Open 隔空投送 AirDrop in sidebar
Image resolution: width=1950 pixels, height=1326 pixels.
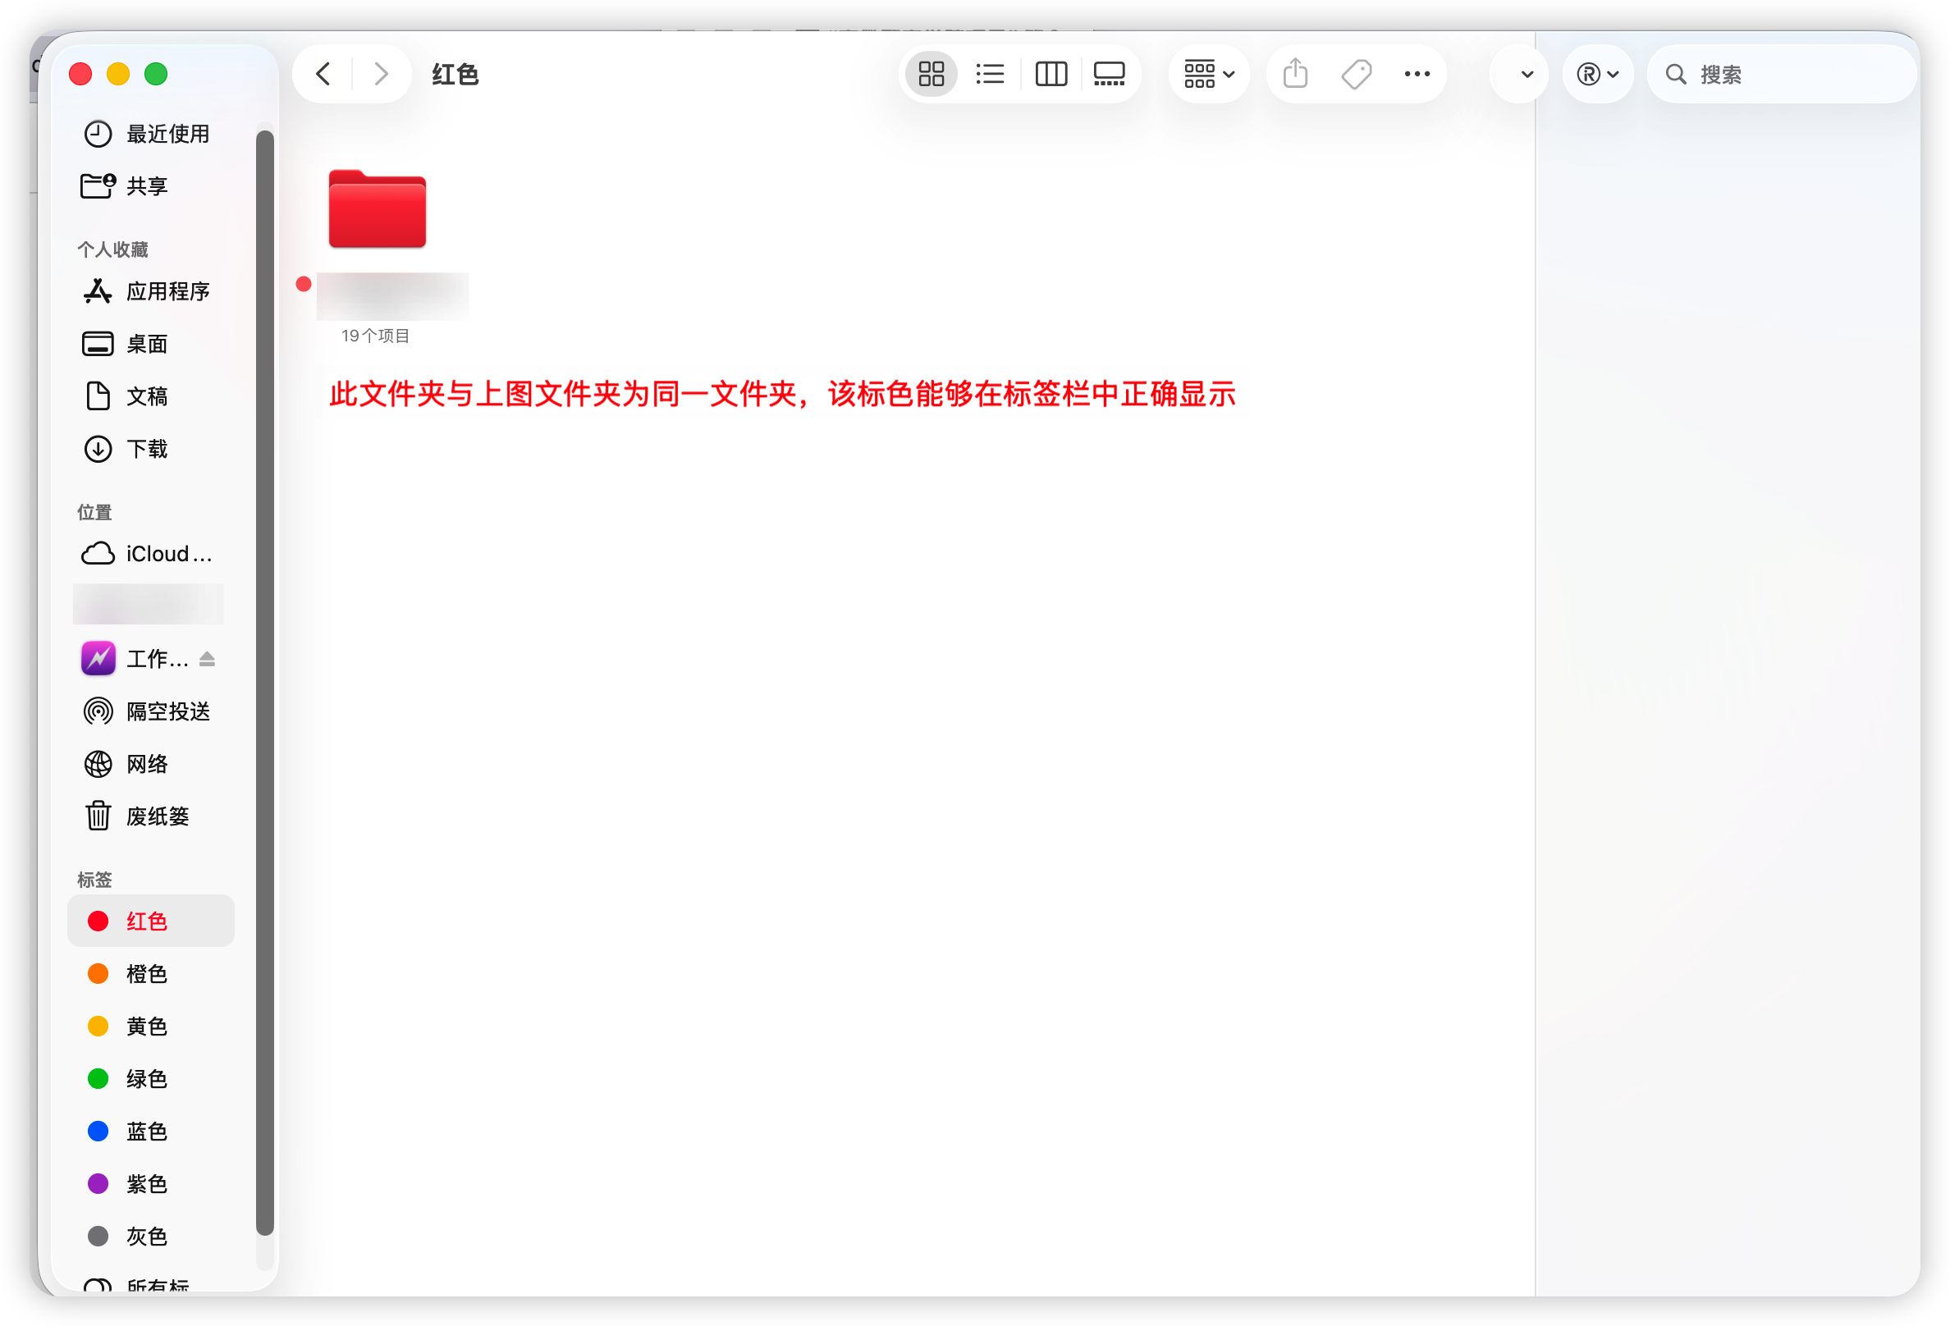coord(167,711)
